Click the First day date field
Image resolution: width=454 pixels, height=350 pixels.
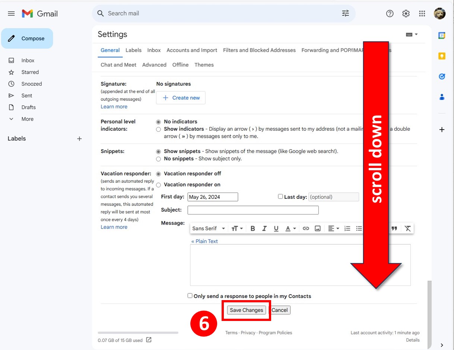point(213,197)
